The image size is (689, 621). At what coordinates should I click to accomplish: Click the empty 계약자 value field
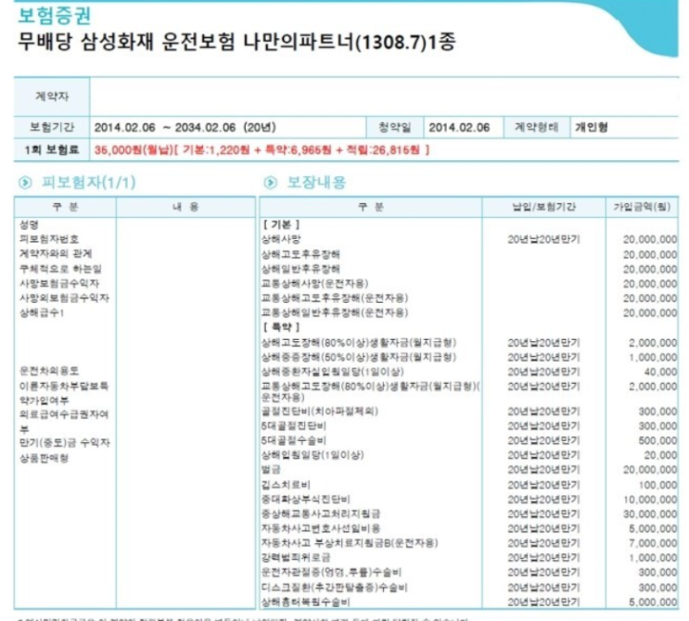(385, 96)
